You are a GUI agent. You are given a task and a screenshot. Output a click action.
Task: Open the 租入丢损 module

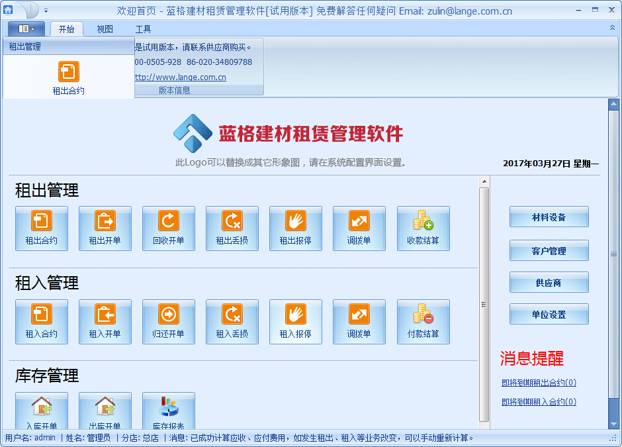point(232,322)
